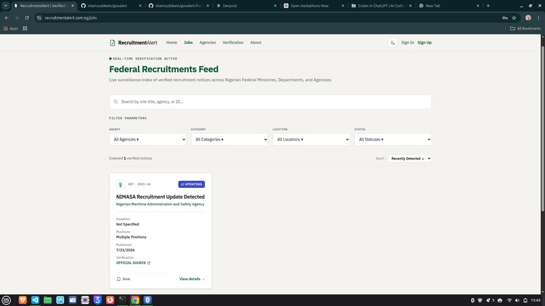This screenshot has width=545, height=306.
Task: Select the 'Multiple Positions' value
Action: (x=131, y=237)
